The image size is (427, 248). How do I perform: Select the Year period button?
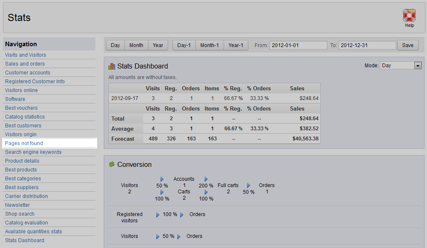(158, 45)
